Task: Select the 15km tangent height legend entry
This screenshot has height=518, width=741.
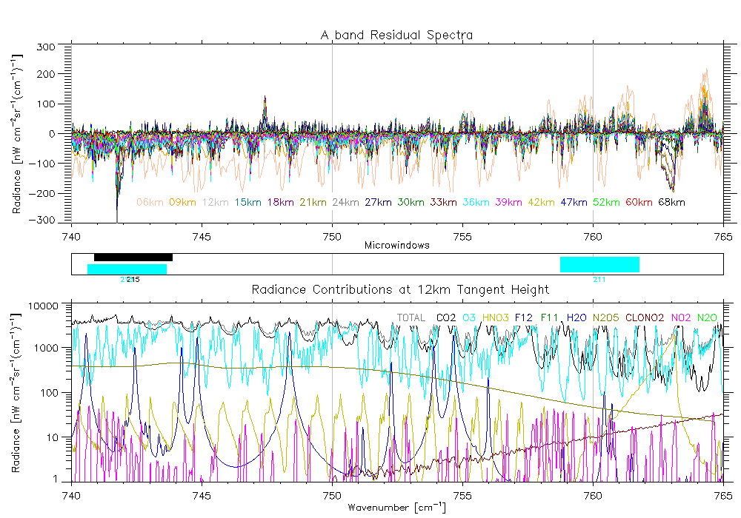Action: (248, 202)
